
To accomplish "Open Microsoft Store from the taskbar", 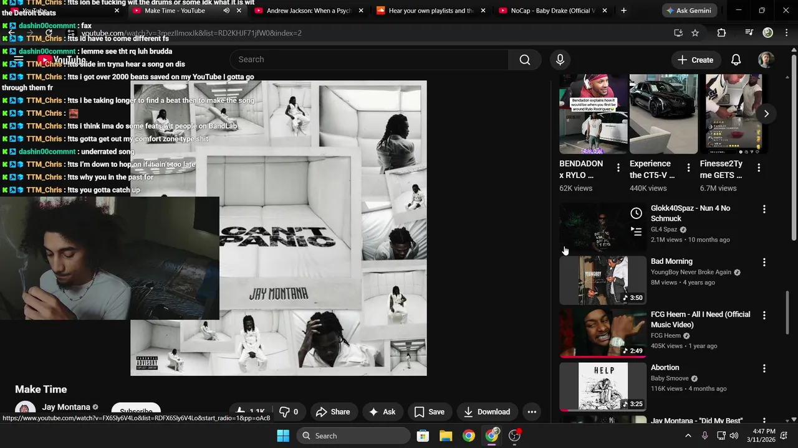I will coord(423,436).
